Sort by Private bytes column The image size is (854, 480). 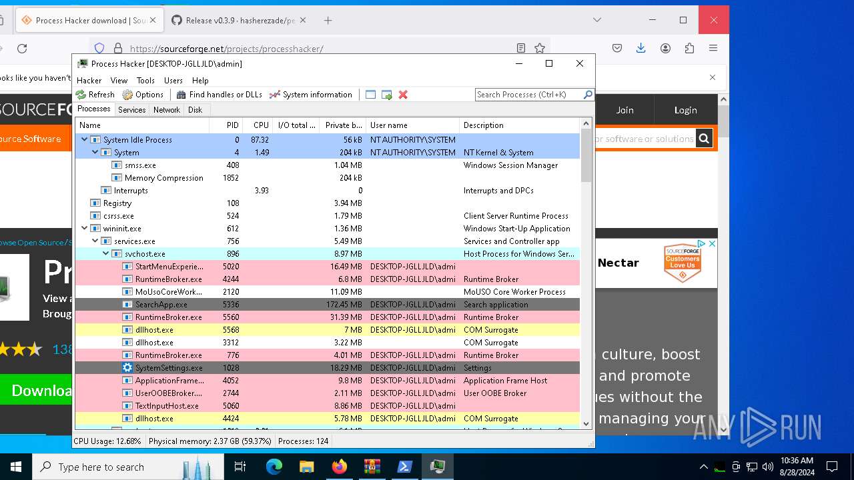pos(343,125)
